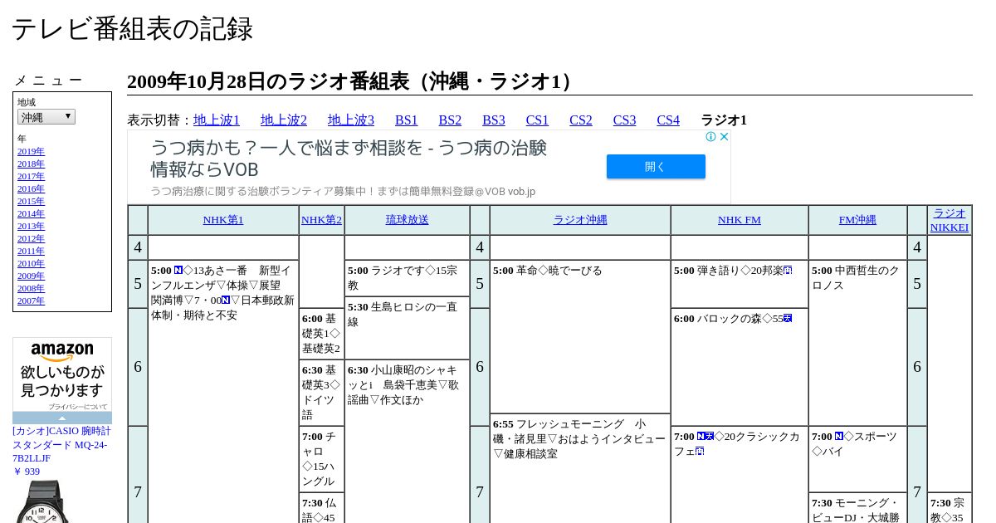The image size is (996, 523).
Task: Click the 5:00 ラジオです program in 琉球放送
Action: [x=407, y=278]
